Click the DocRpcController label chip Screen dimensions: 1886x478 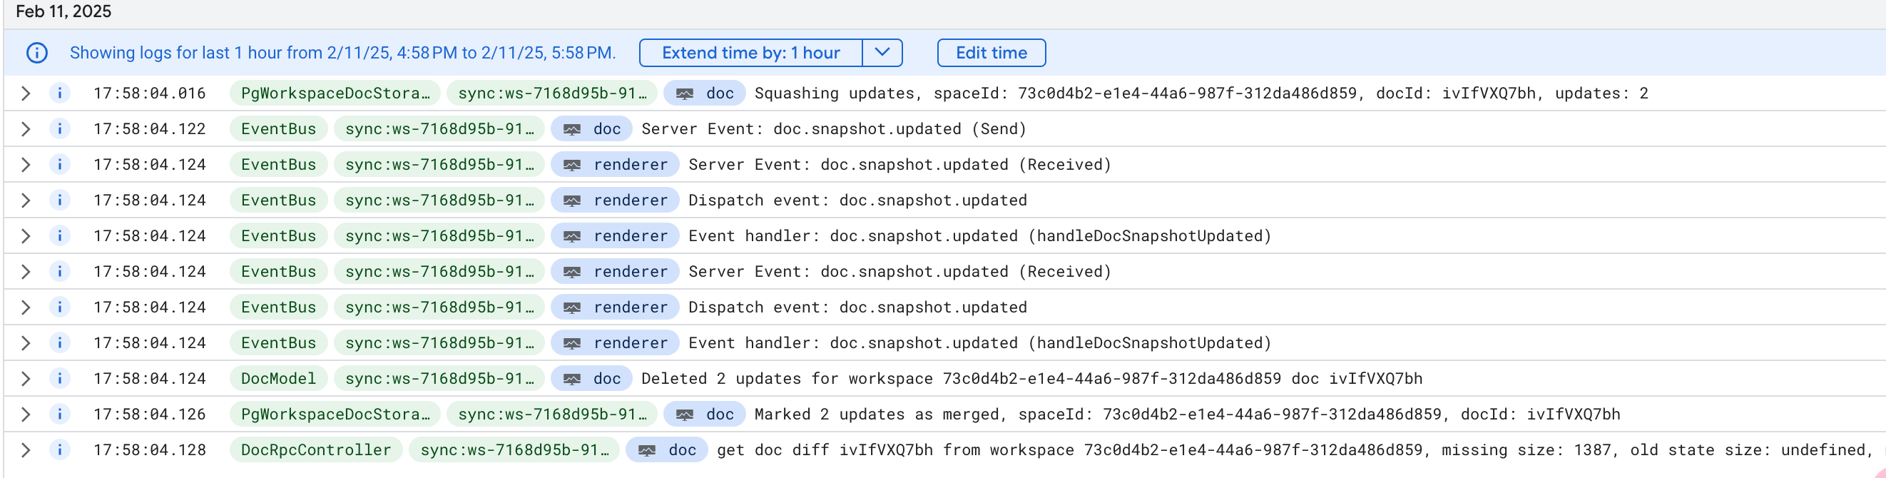315,449
